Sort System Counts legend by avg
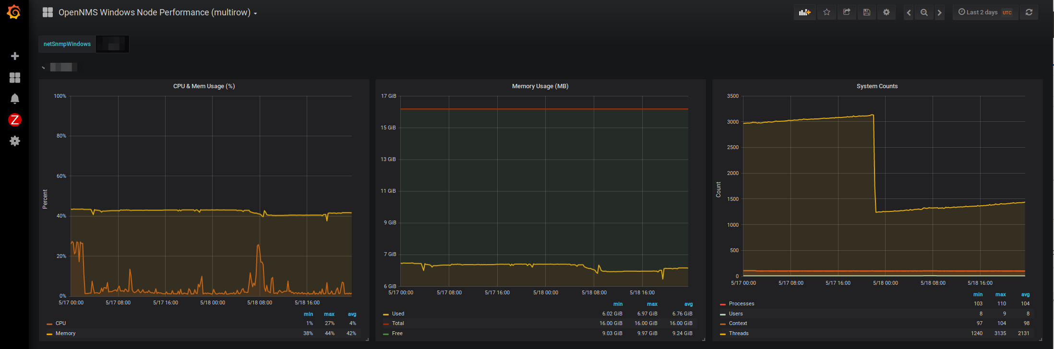This screenshot has height=349, width=1054. point(1025,295)
